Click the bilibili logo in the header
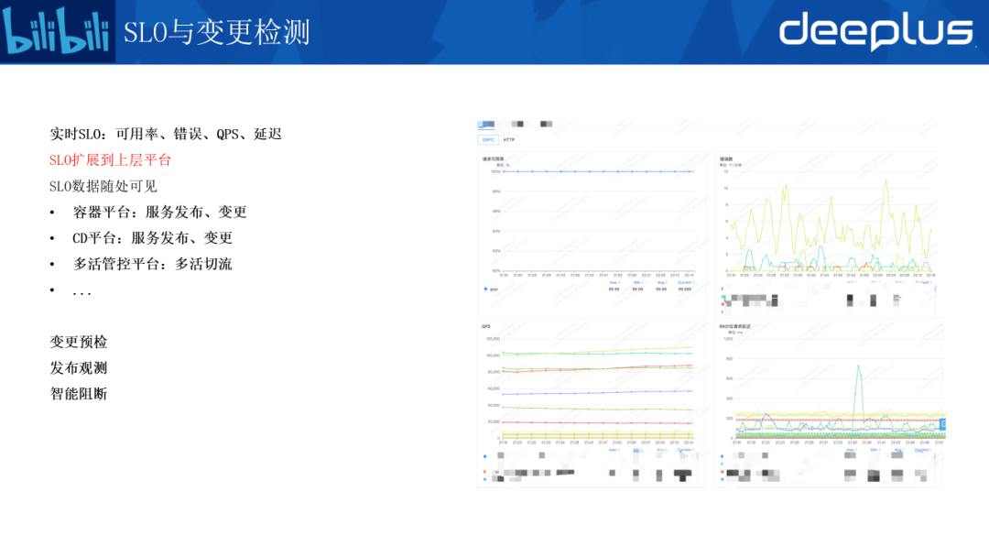This screenshot has width=989, height=557. click(x=58, y=32)
